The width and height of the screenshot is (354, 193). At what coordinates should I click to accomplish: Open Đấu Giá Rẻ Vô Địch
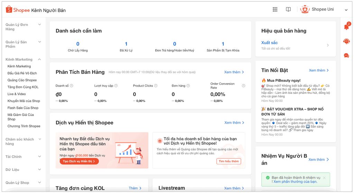[22, 73]
